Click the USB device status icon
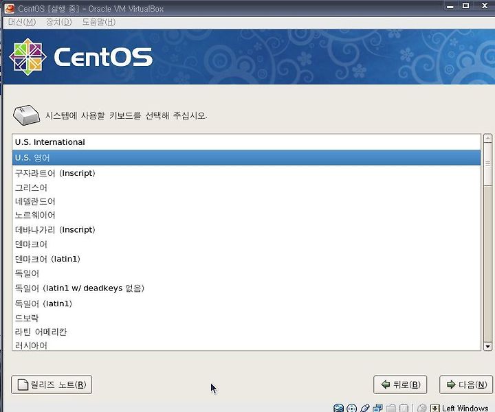Viewport: 495px width, 412px height. point(364,408)
